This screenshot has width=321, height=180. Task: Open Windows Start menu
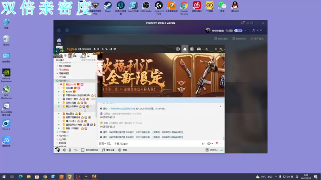pyautogui.click(x=4, y=176)
